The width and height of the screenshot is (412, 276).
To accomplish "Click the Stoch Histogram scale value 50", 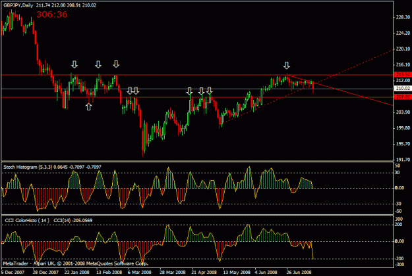I will [397, 166].
